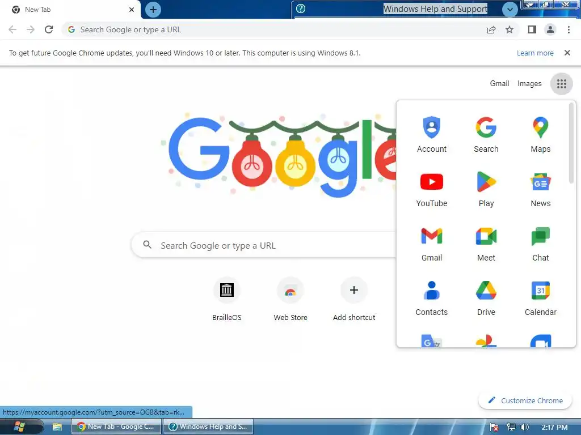Expand the Windows Help and Support dropdown
Screen dimensions: 581x435
tap(510, 9)
